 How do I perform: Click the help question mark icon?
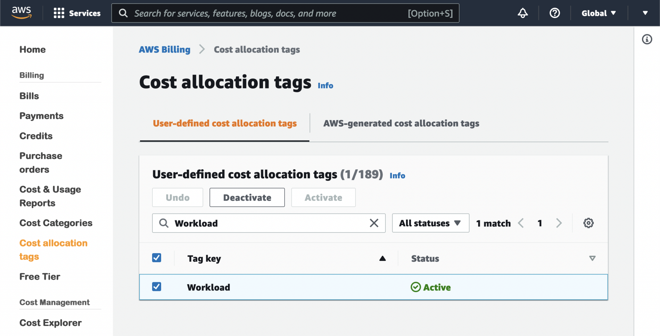click(x=554, y=13)
